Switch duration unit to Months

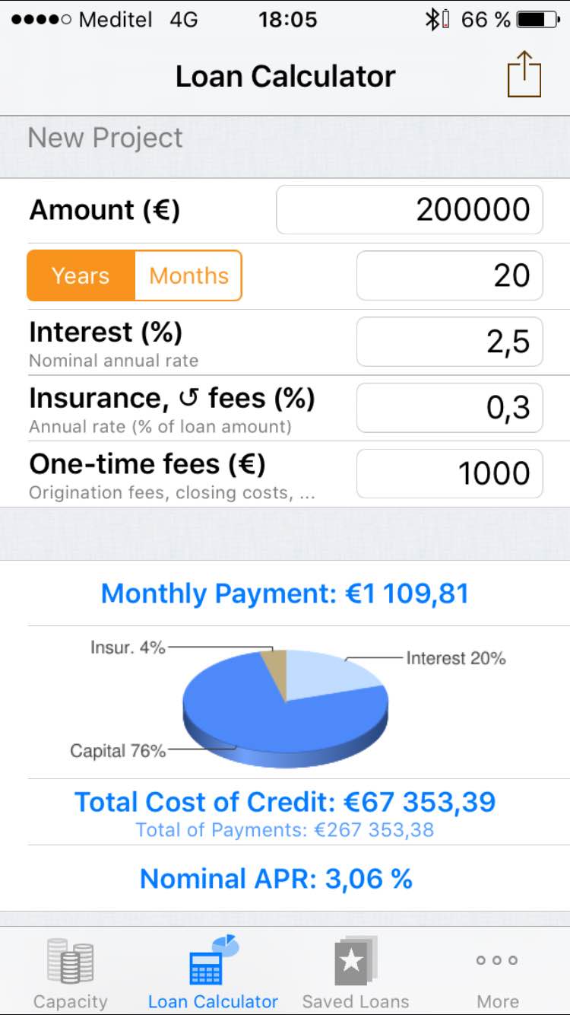click(x=188, y=275)
